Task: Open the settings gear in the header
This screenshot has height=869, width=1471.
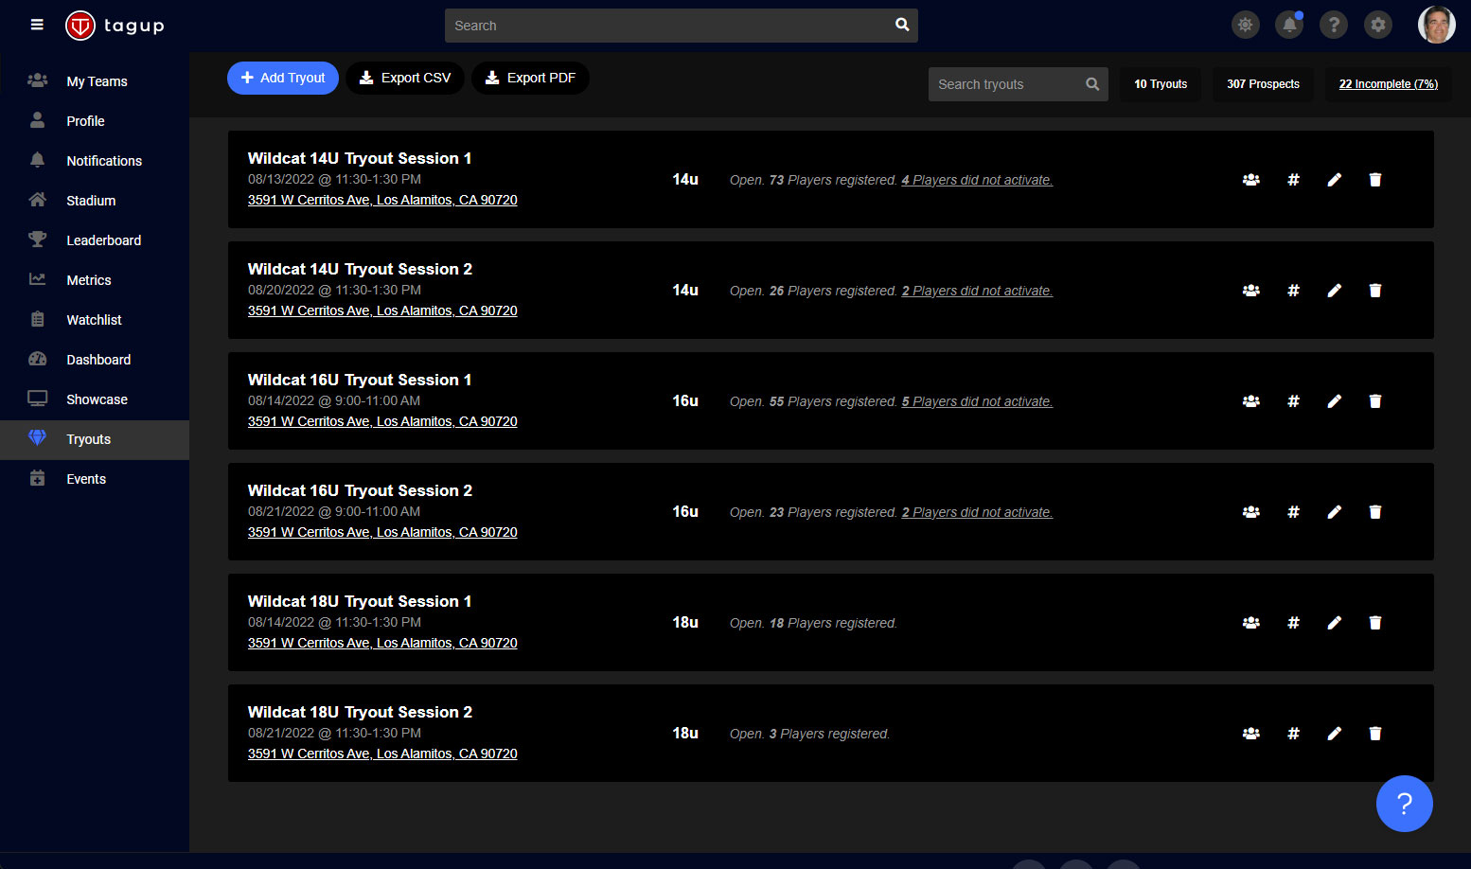Action: click(1378, 26)
